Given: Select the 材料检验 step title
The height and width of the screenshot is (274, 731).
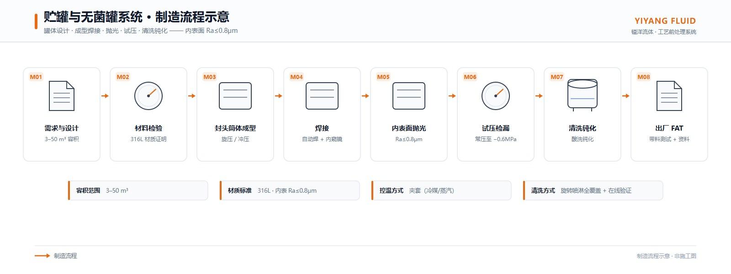Looking at the screenshot, I should pos(148,128).
